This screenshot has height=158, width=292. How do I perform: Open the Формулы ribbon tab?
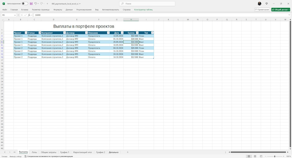pos(58,10)
